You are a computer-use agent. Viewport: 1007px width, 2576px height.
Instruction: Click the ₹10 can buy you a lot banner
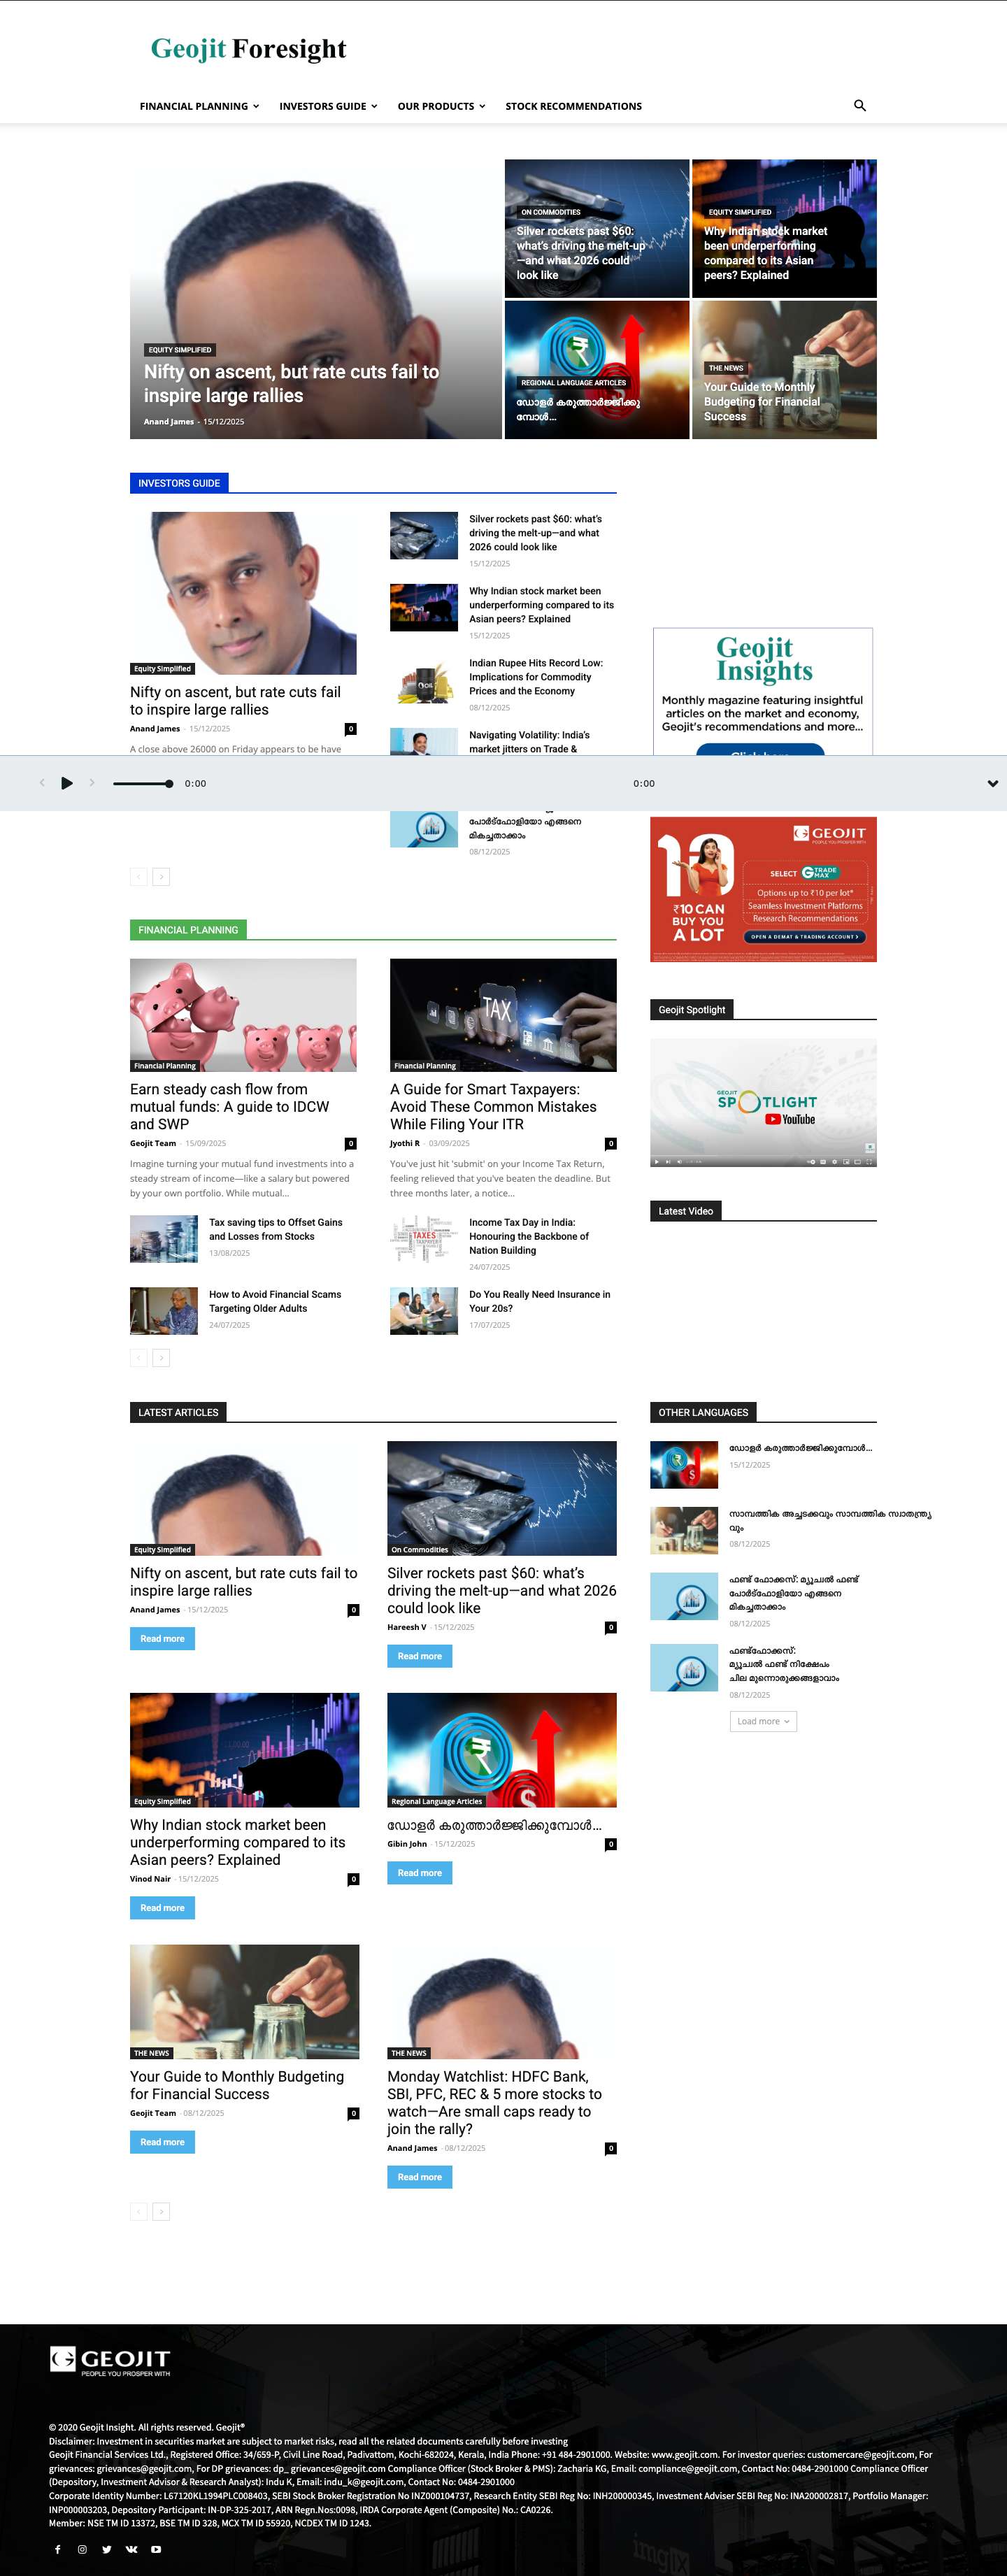[x=763, y=889]
